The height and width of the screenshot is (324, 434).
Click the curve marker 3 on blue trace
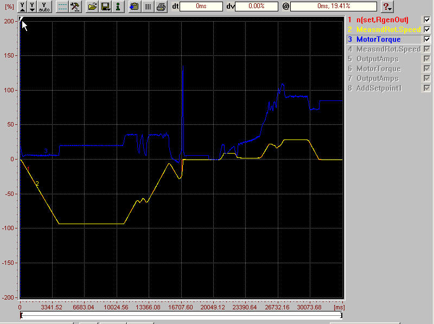[46, 151]
